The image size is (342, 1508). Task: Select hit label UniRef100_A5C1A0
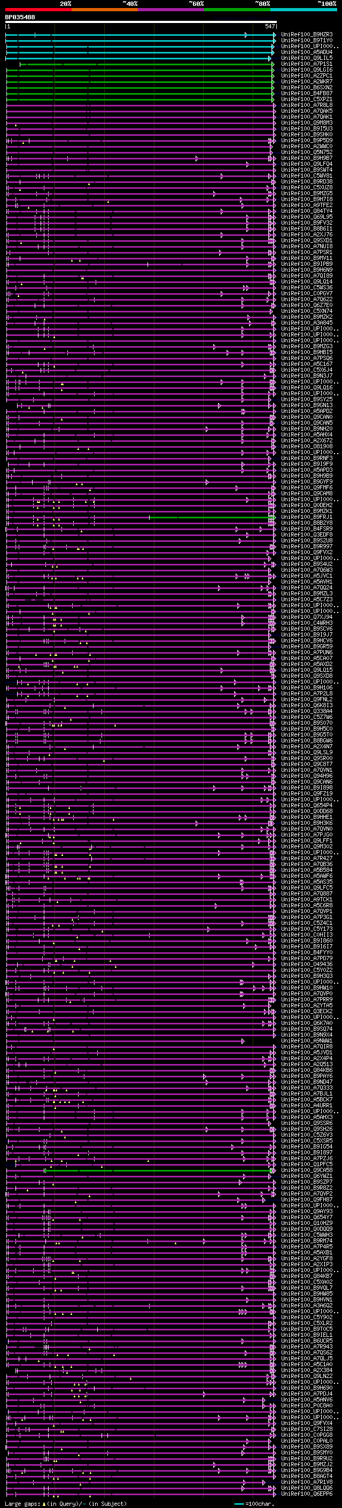point(307,1364)
